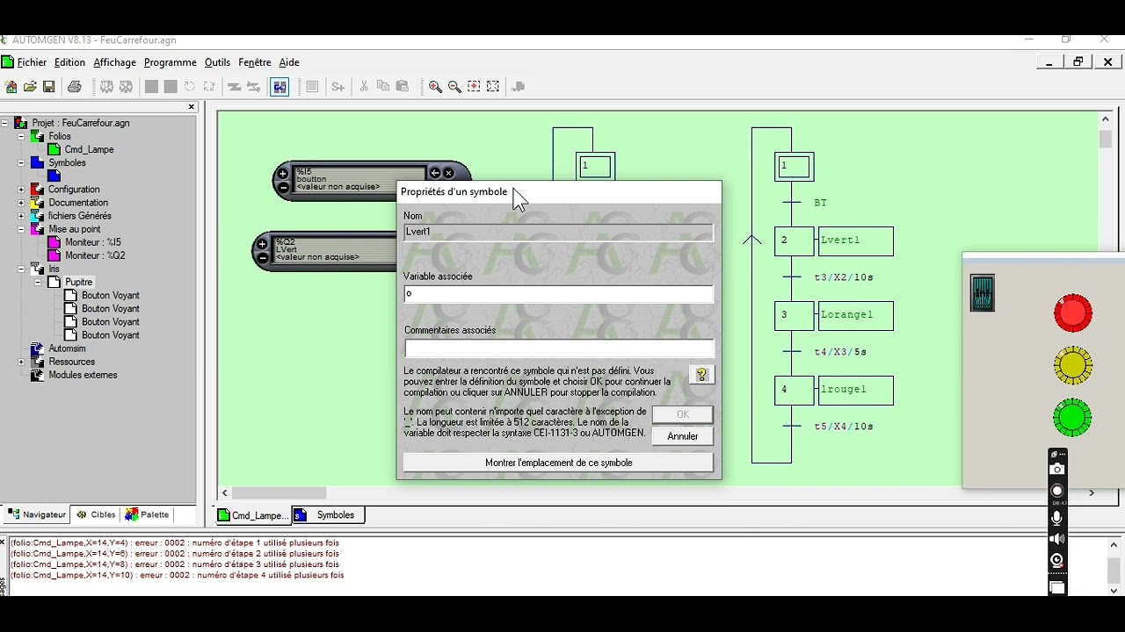Switch to the Cibles tab
Viewport: 1125px width, 632px height.
96,514
